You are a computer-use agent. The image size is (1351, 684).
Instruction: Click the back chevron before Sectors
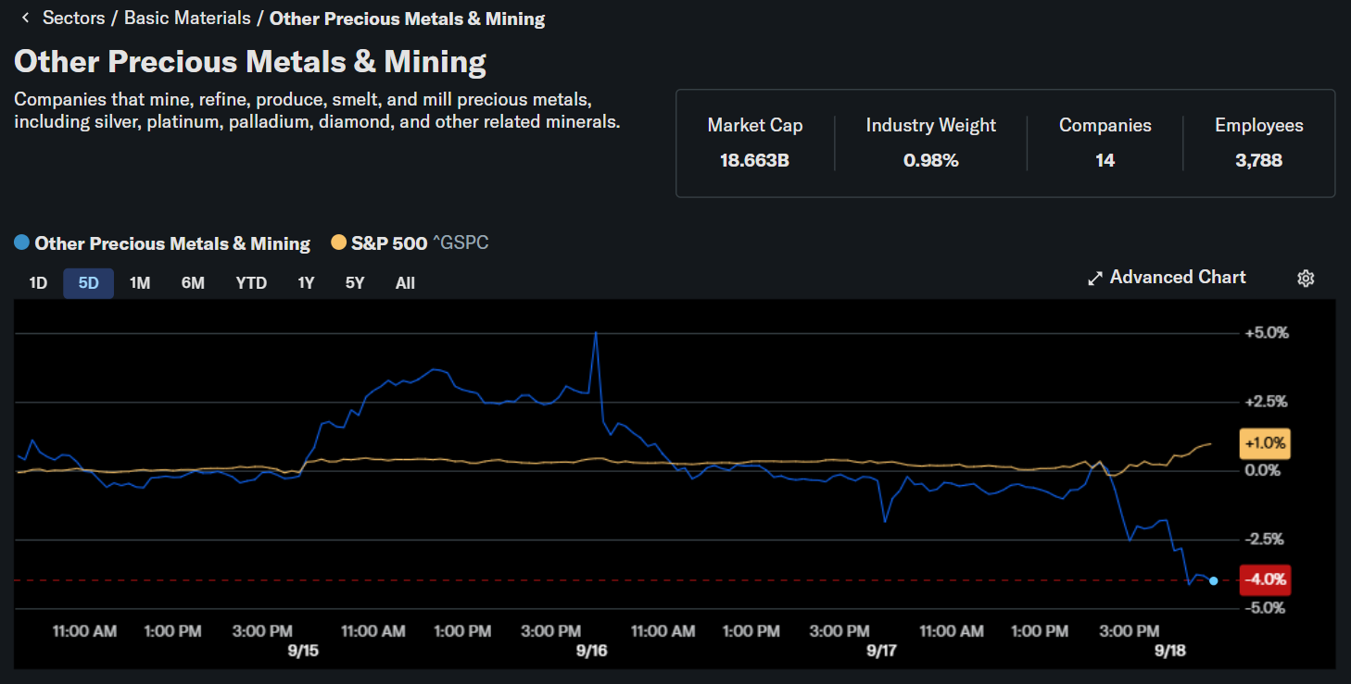[x=25, y=18]
